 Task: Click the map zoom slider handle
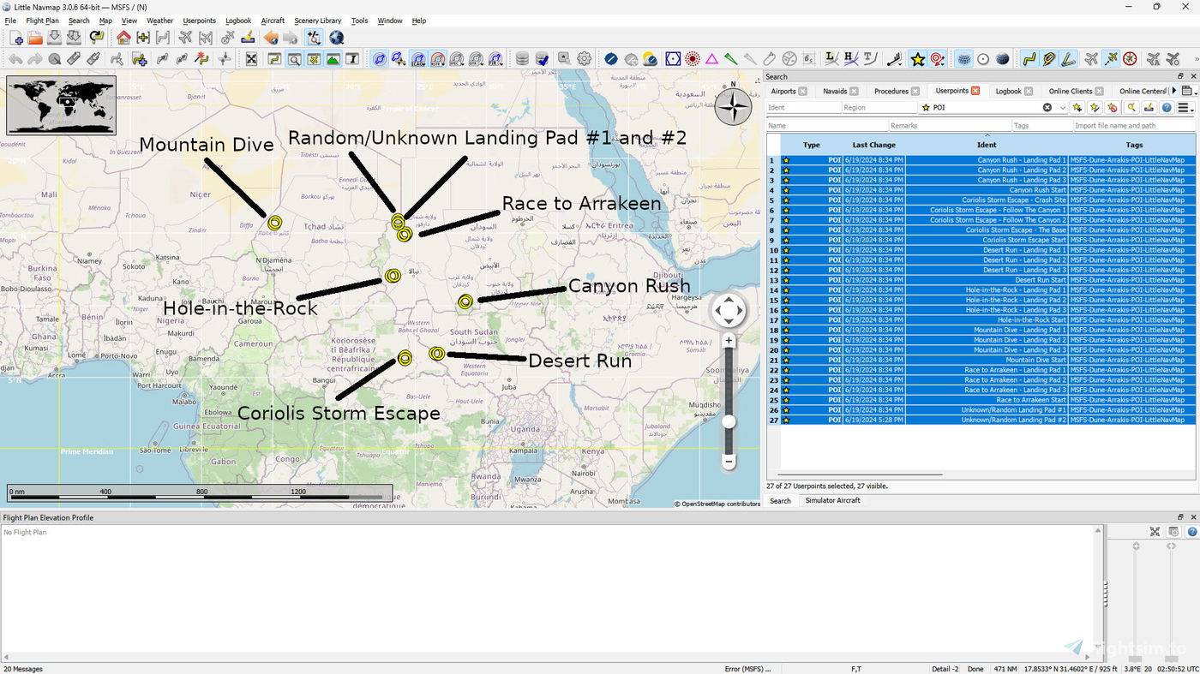pyautogui.click(x=728, y=421)
